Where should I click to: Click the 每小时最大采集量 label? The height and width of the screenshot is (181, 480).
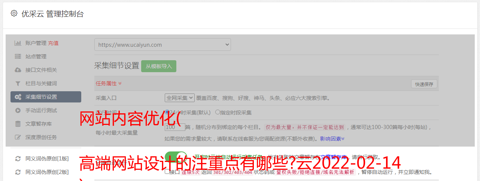pyautogui.click(x=117, y=133)
